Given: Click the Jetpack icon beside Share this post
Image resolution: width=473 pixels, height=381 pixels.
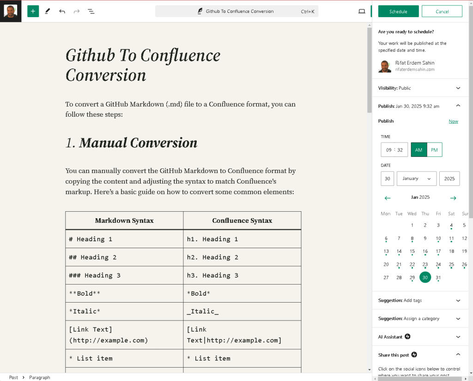Looking at the screenshot, I should (x=414, y=355).
